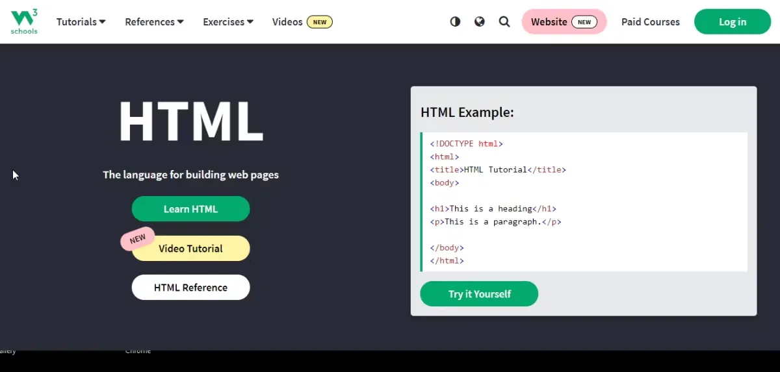Open the globe language icon

point(480,21)
